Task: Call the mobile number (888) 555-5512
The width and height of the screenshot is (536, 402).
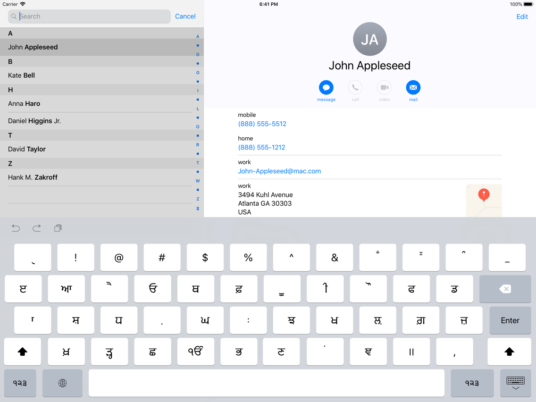Action: 262,124
